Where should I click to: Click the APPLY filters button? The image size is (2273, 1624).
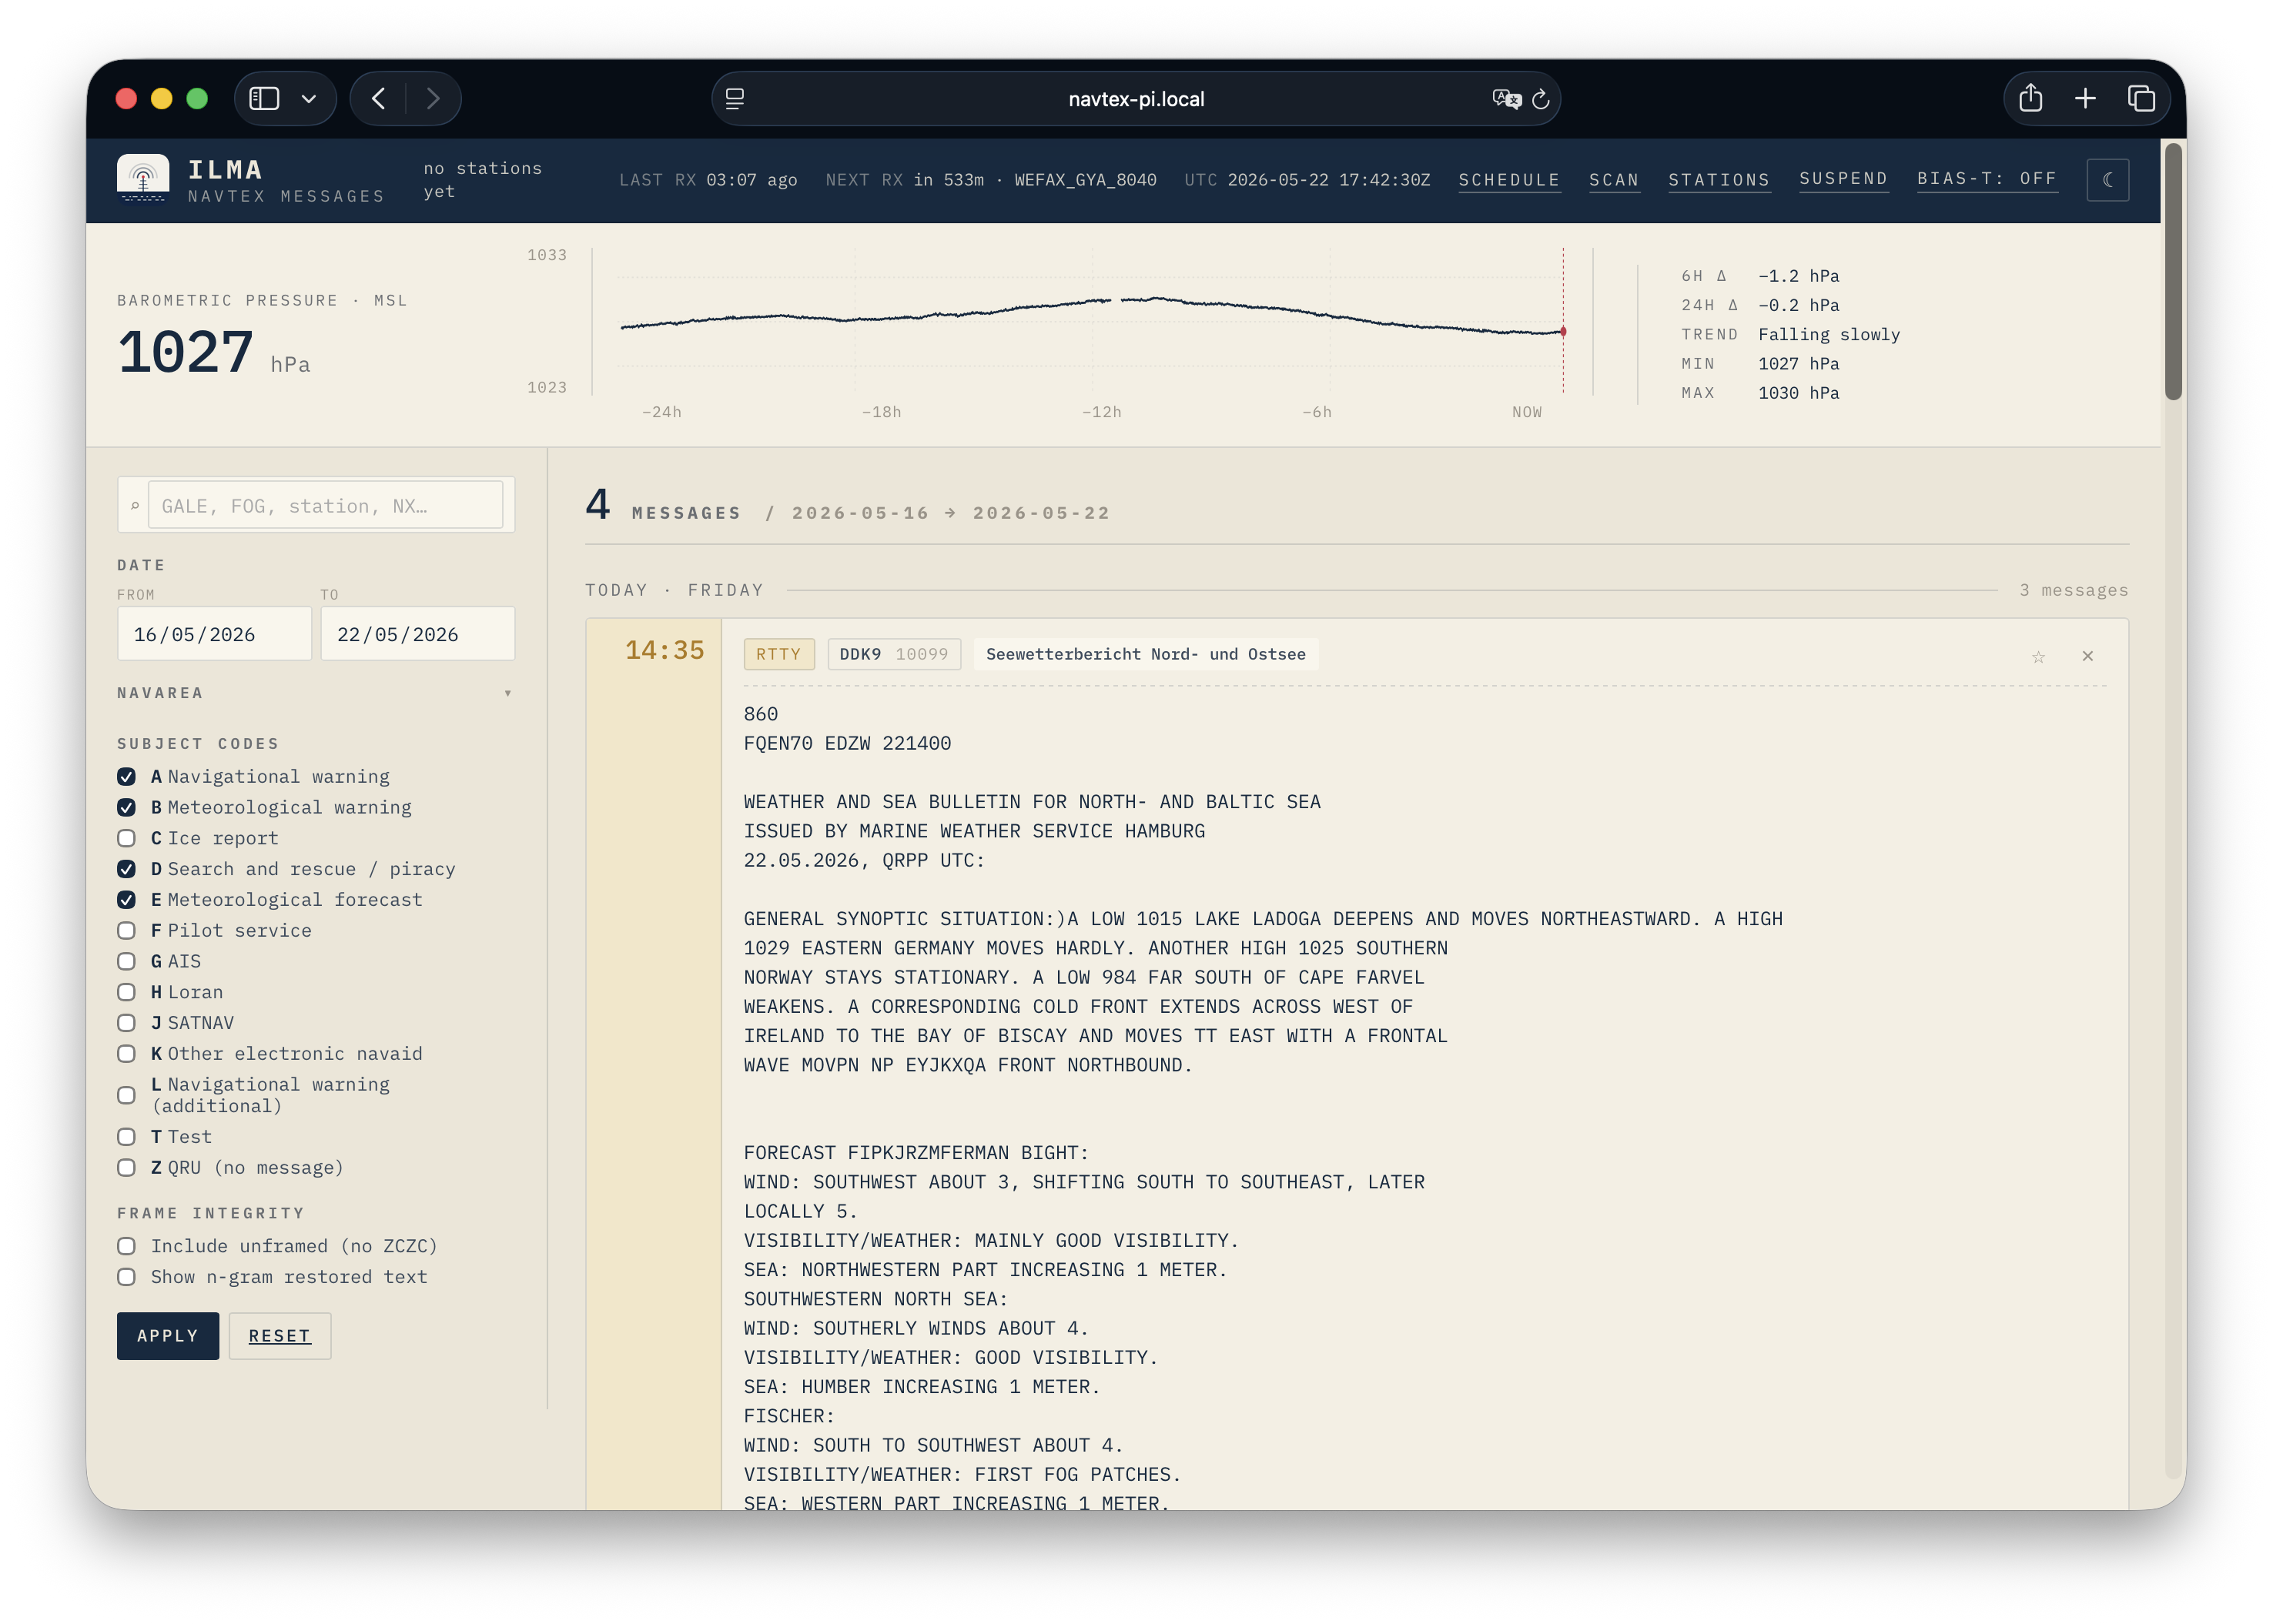pyautogui.click(x=168, y=1336)
